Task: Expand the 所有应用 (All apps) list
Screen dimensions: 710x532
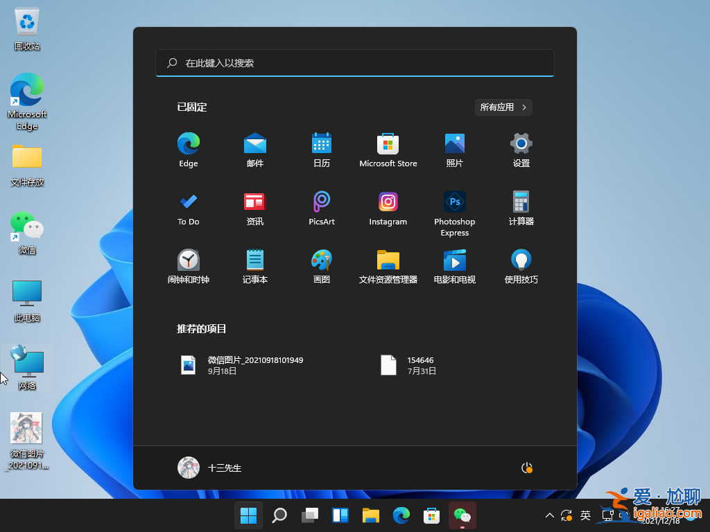Action: point(503,107)
